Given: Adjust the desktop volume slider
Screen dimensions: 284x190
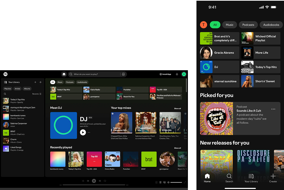Looking at the screenshot, I should click(176, 182).
